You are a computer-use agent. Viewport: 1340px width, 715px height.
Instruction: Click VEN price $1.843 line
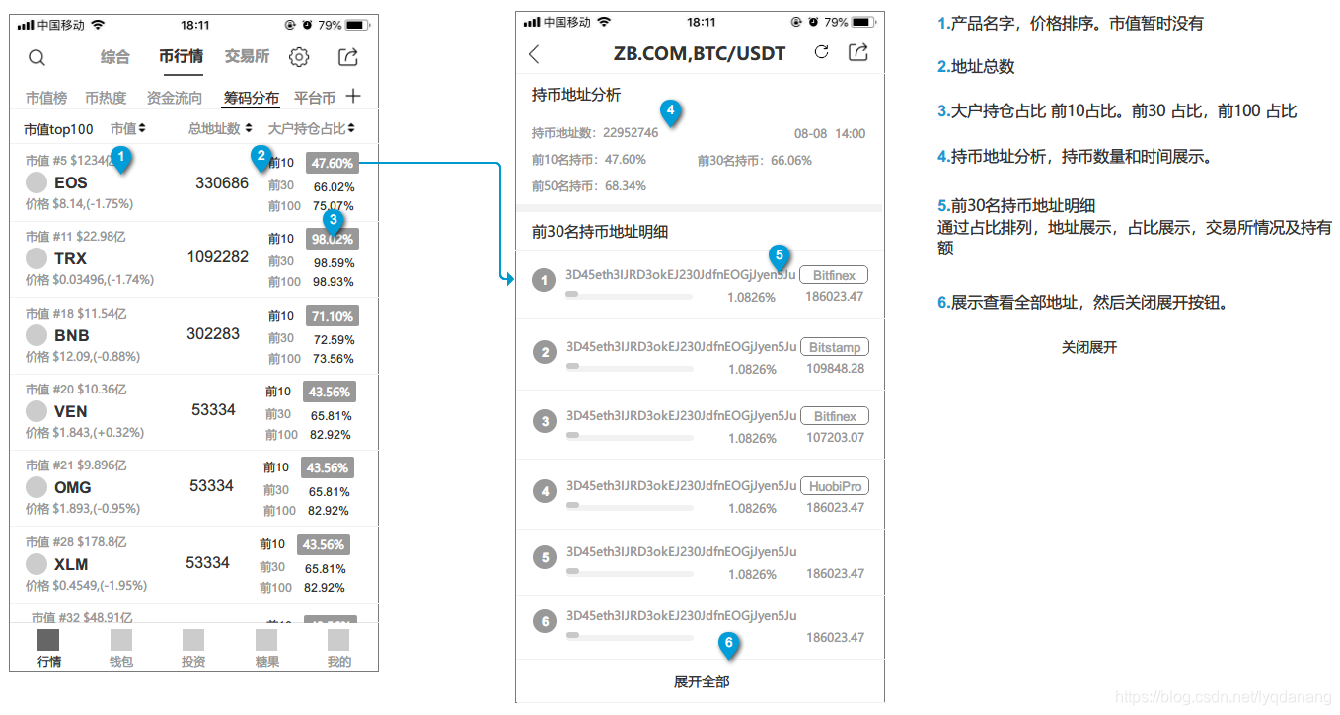pos(85,432)
